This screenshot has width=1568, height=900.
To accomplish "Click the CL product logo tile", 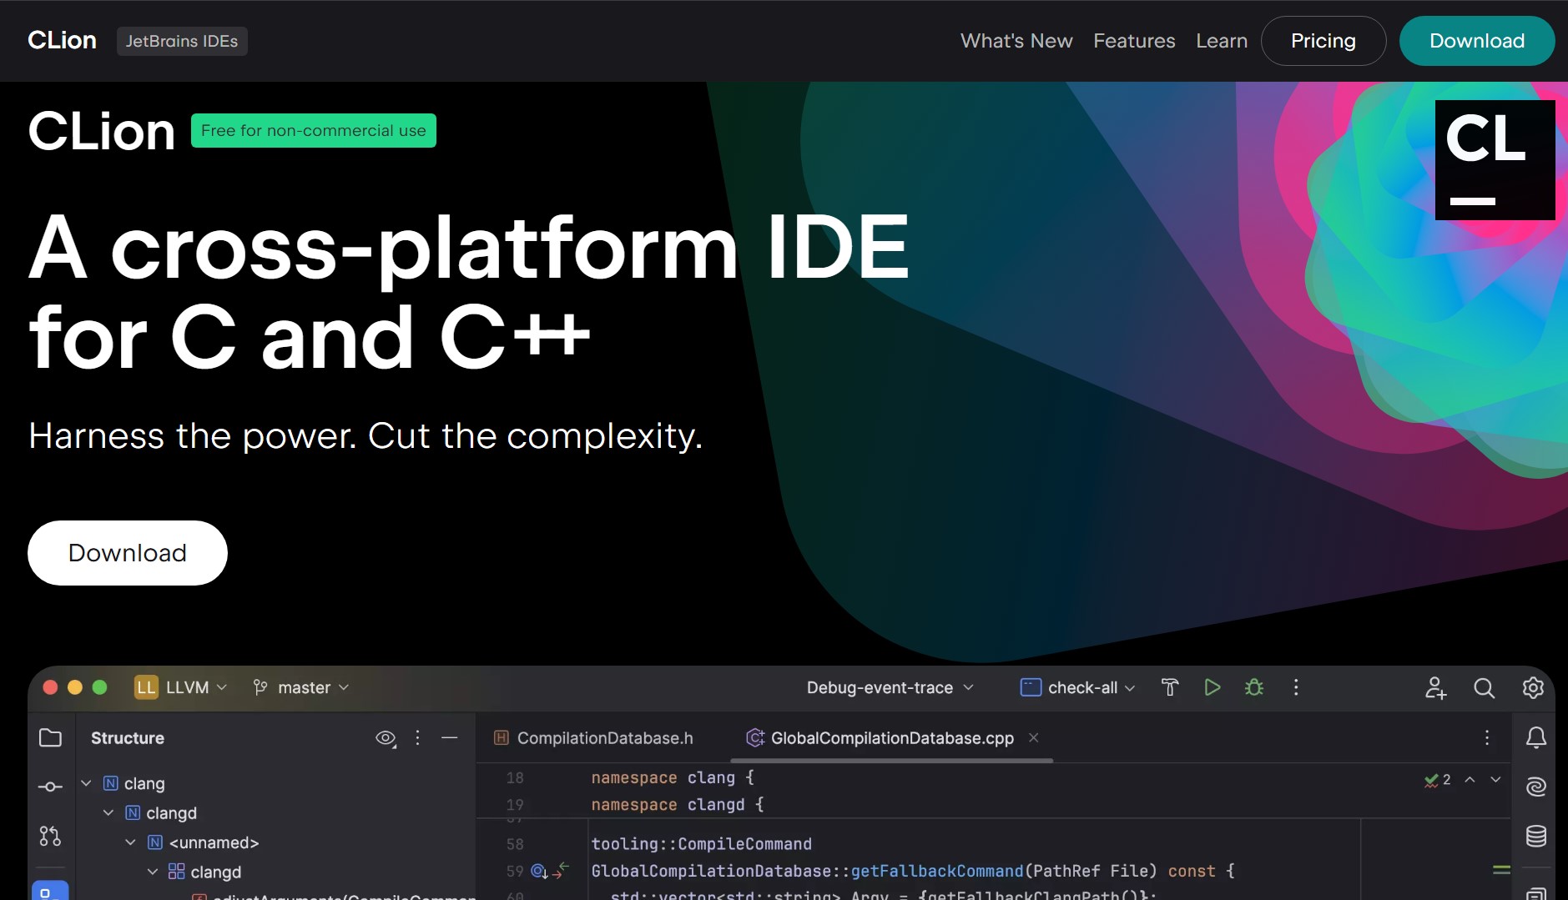I will pos(1495,160).
